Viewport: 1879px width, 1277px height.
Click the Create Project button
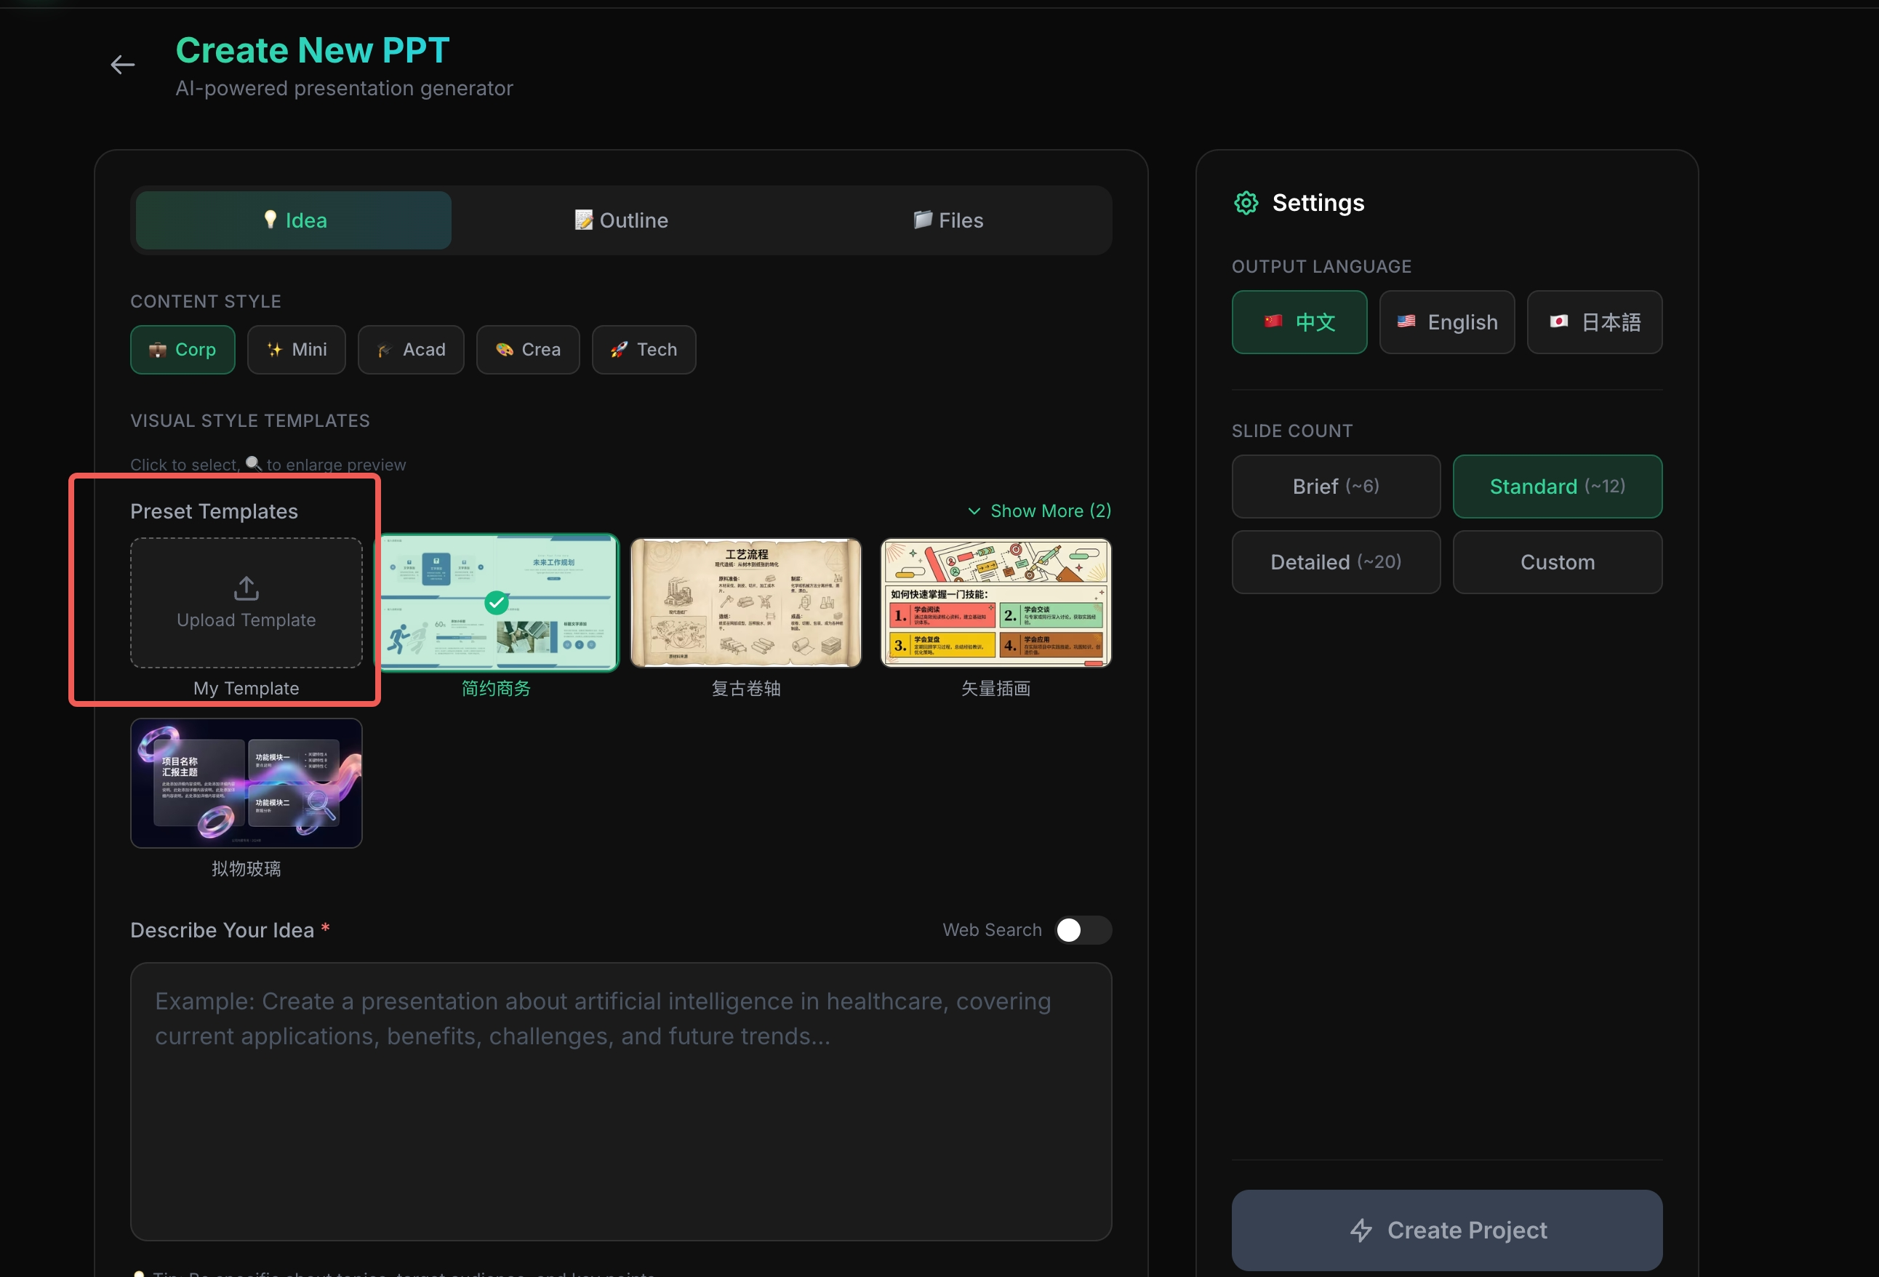pyautogui.click(x=1446, y=1230)
